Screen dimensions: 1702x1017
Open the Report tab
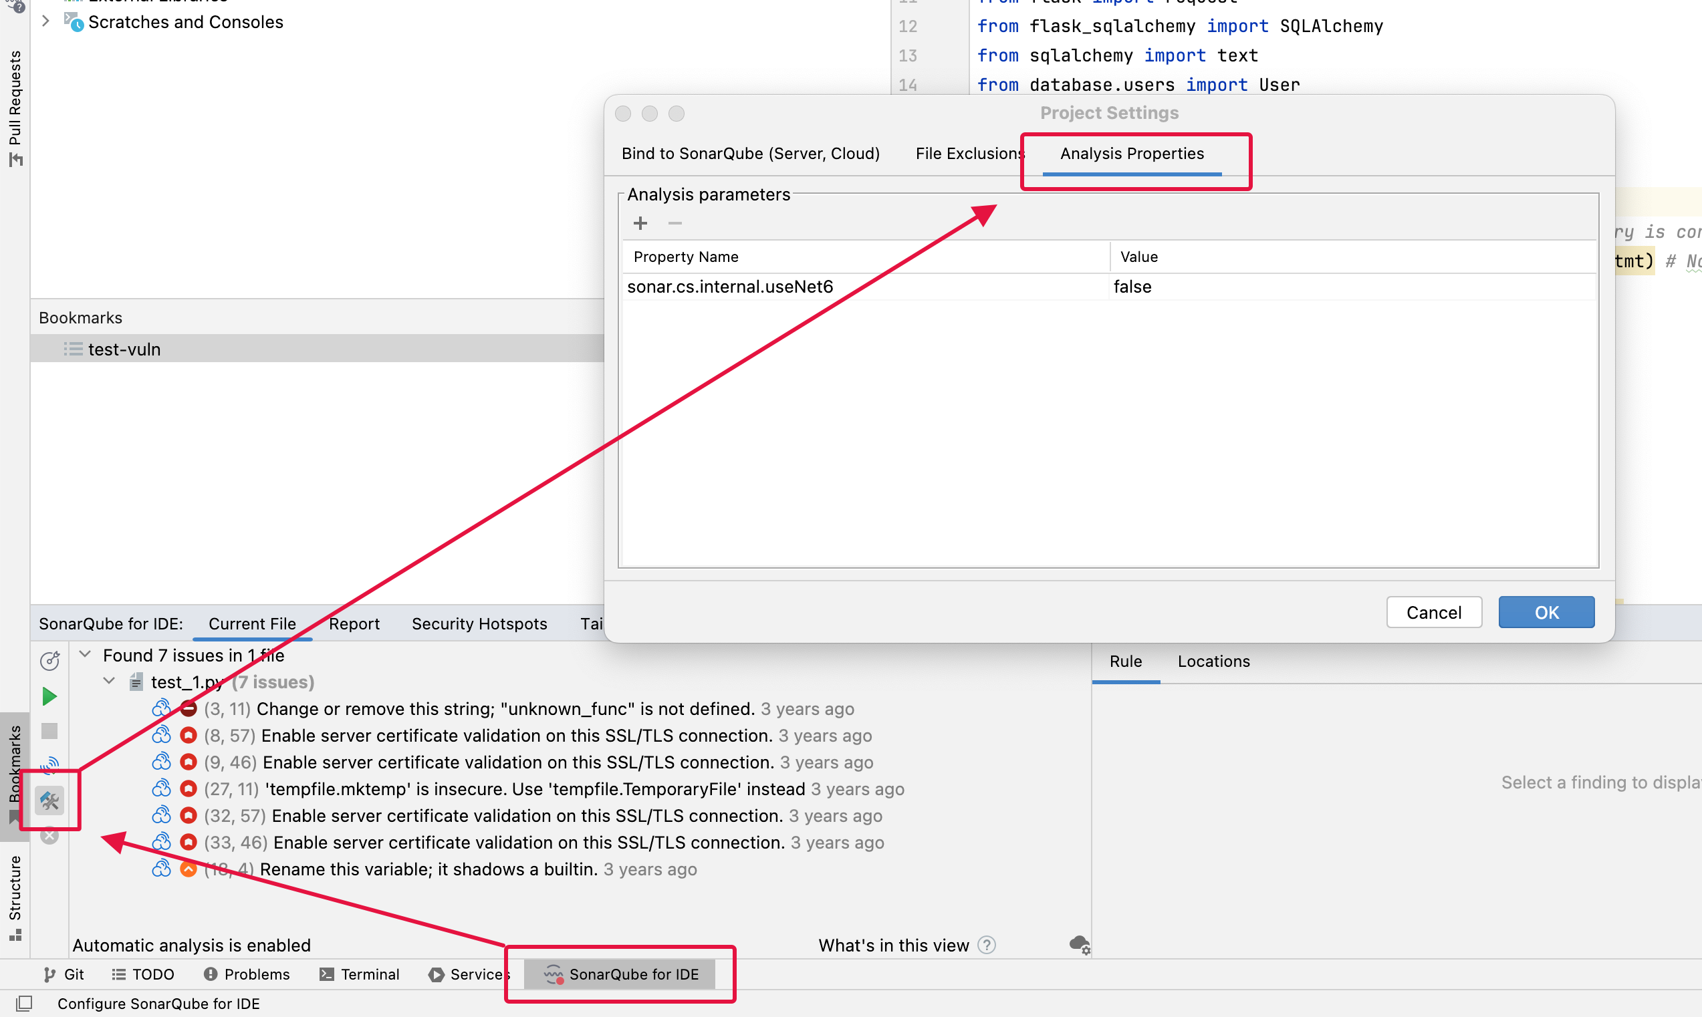(354, 623)
